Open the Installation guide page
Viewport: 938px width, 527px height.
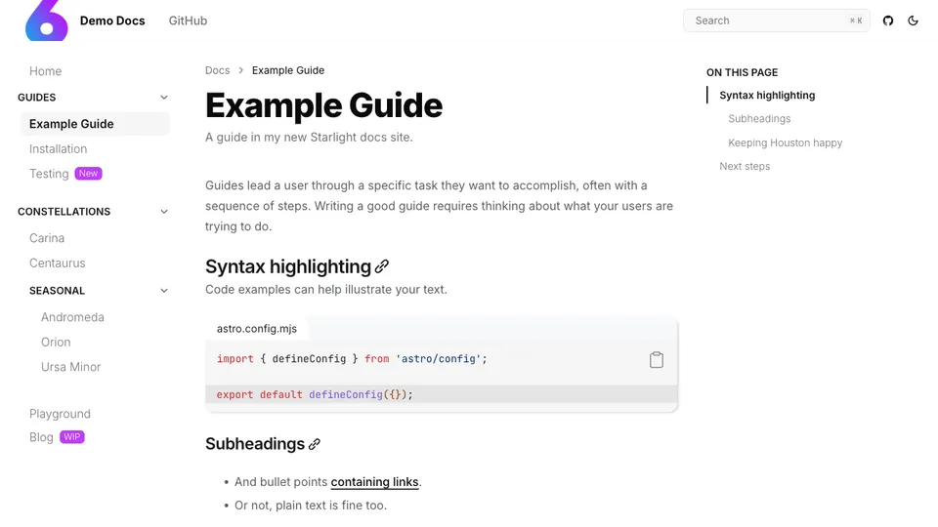point(59,149)
